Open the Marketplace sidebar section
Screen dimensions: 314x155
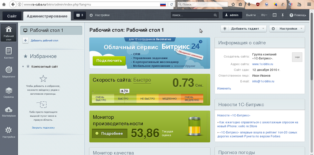[9, 112]
